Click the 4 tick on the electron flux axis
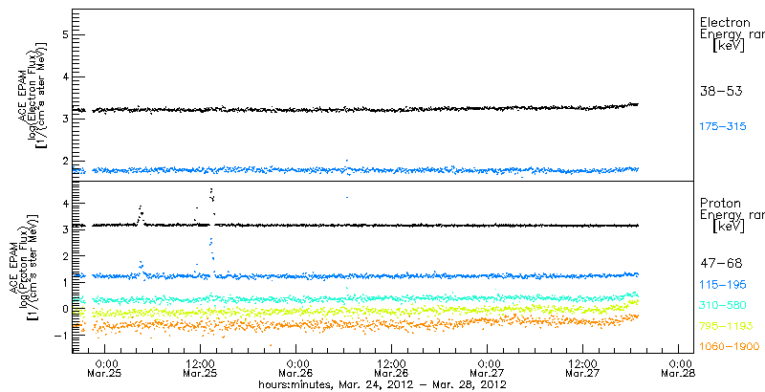Screen dimensions: 765x392 pyautogui.click(x=63, y=77)
